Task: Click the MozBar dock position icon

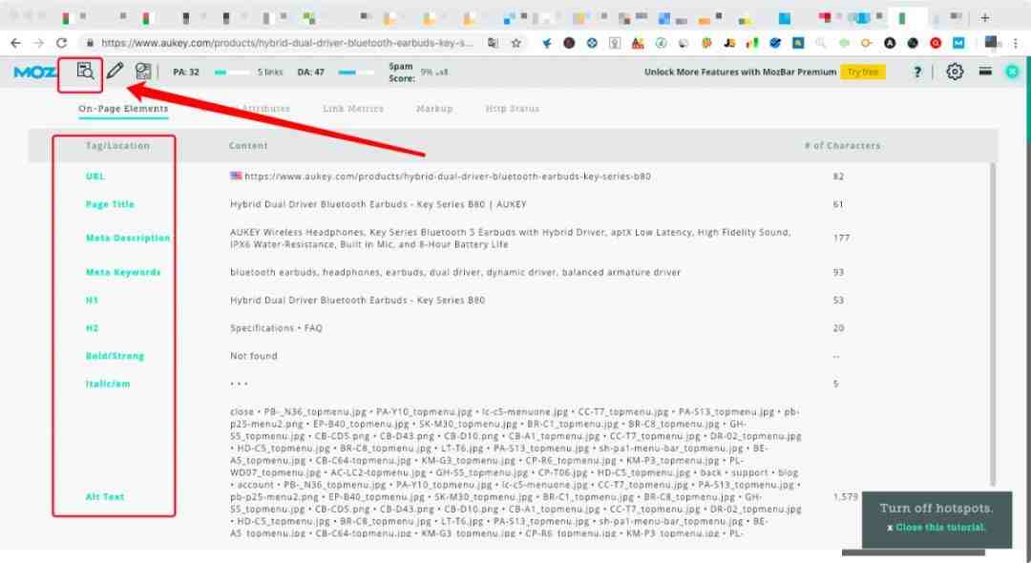Action: pos(985,71)
